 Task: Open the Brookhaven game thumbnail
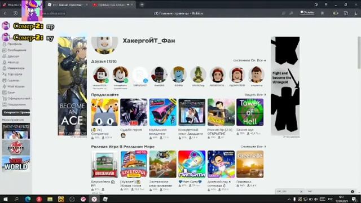pyautogui.click(x=105, y=164)
